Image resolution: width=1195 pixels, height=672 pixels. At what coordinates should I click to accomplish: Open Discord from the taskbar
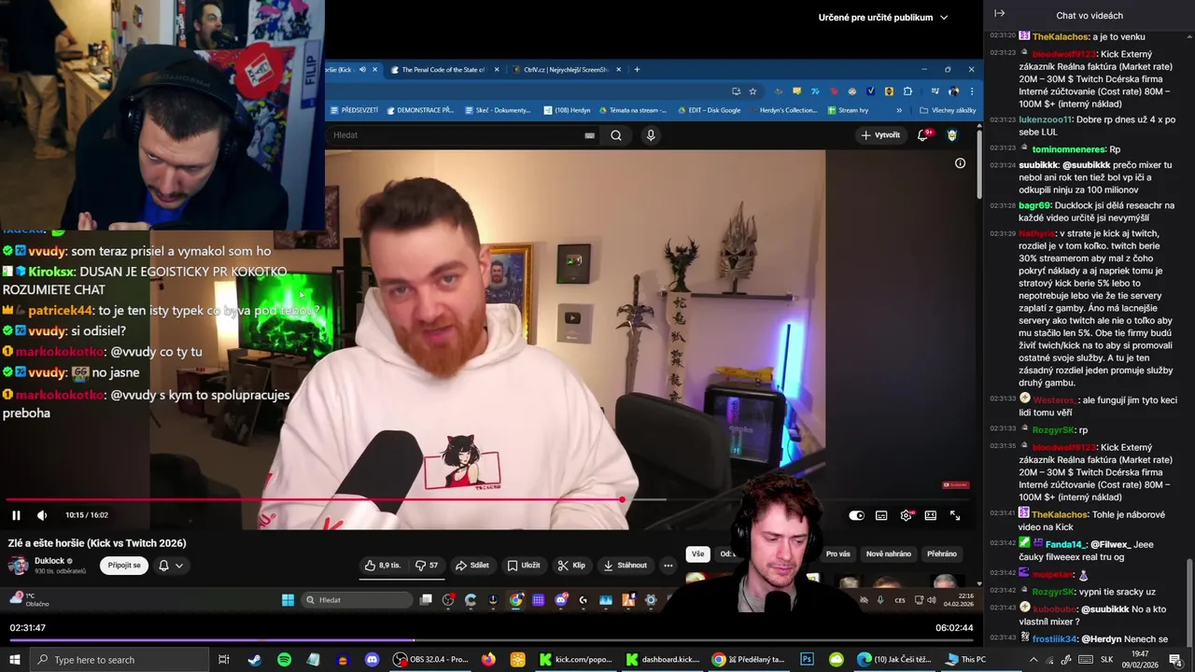tap(372, 660)
